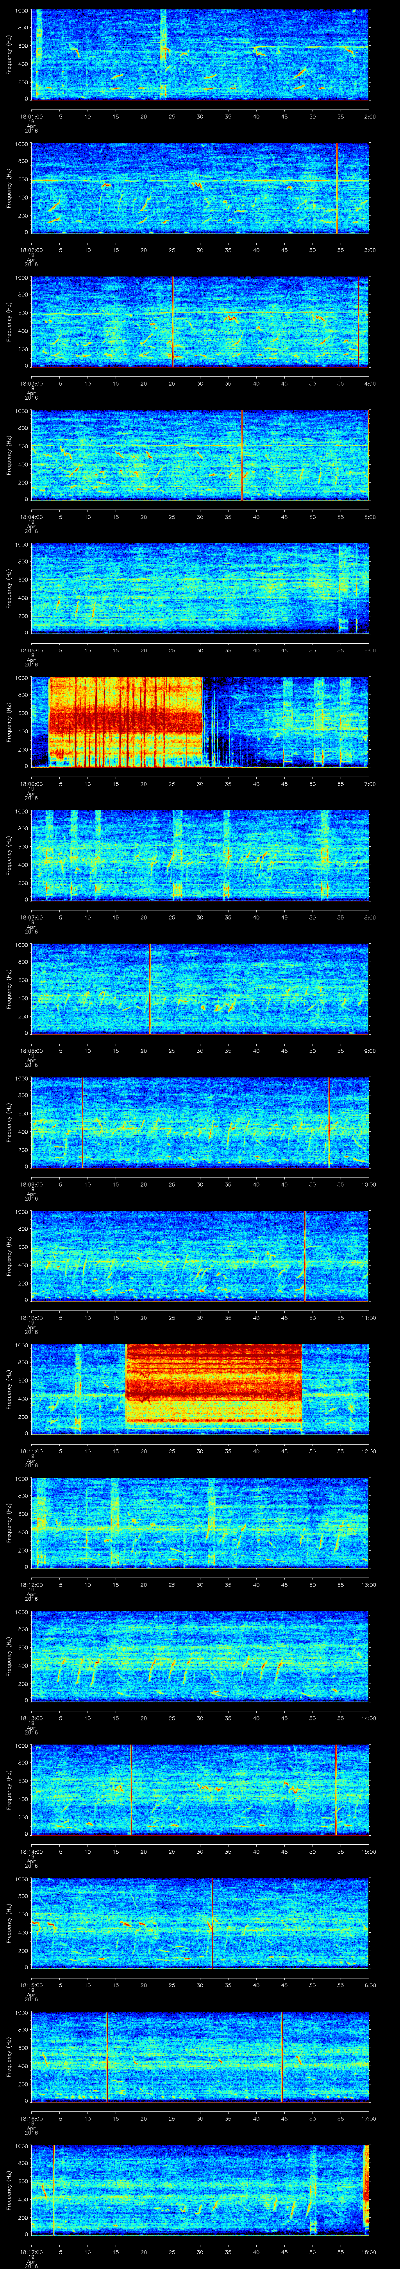Click the 18:00 end time label
This screenshot has height=2269, width=400.
pos(368,2251)
